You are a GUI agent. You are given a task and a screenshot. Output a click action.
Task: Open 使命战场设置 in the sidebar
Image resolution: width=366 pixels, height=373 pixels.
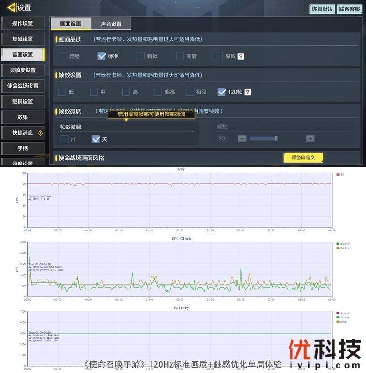(23, 86)
